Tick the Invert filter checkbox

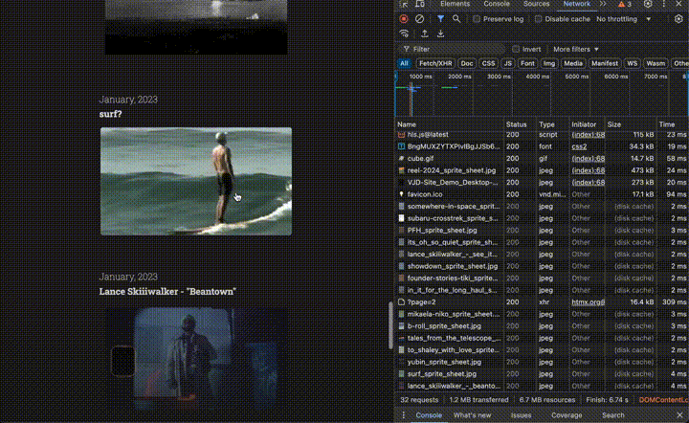(x=517, y=49)
